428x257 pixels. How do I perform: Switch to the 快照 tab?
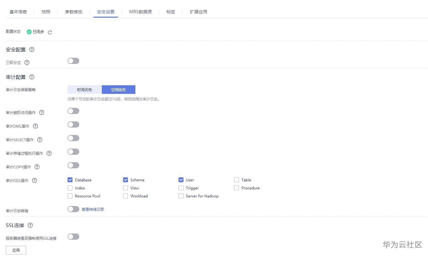[x=46, y=12]
